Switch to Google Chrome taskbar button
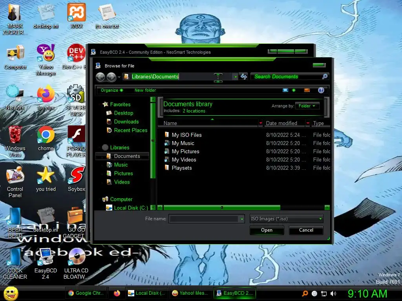 86,293
